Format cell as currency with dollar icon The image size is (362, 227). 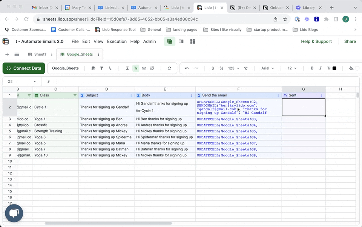point(213,68)
